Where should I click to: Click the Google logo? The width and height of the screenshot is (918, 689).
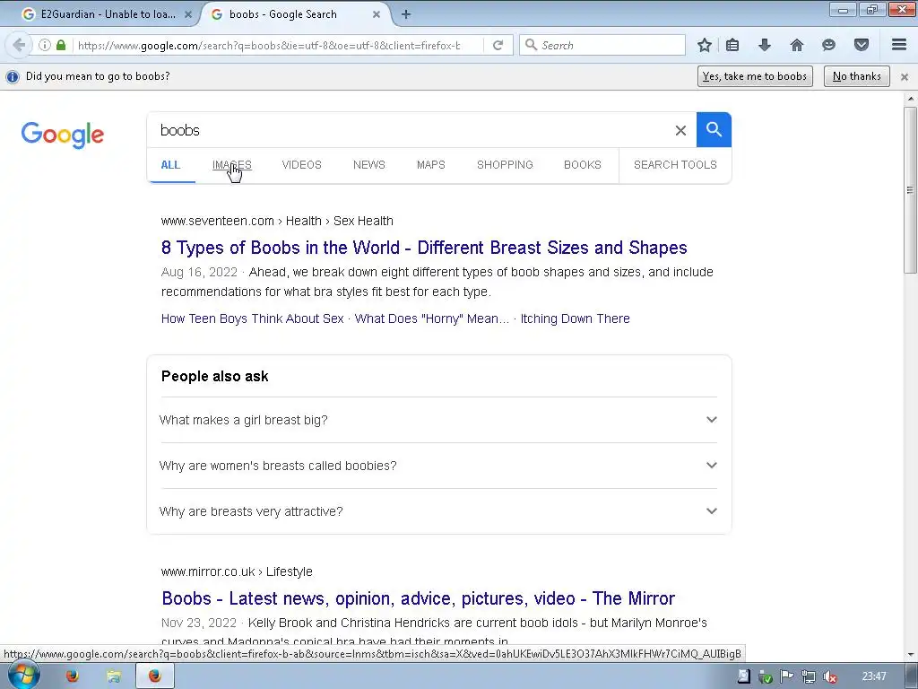pos(63,135)
